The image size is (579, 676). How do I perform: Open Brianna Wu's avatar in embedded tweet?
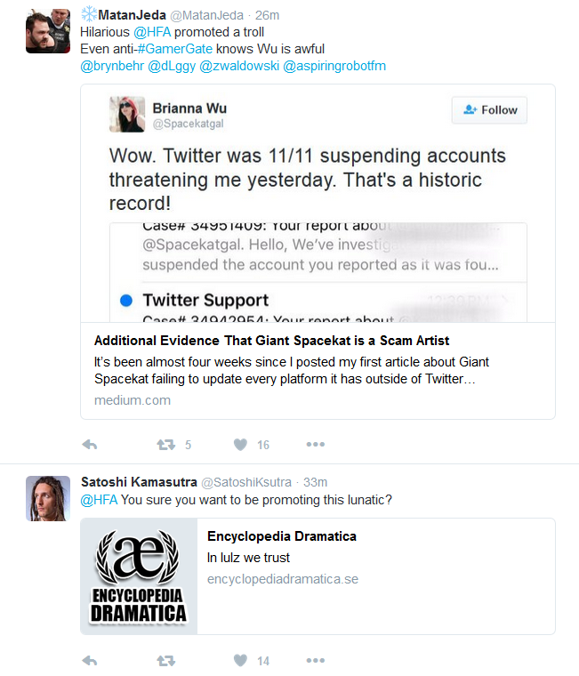(x=127, y=114)
